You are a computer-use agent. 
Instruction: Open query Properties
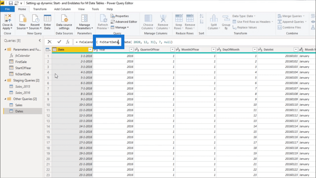[119, 16]
